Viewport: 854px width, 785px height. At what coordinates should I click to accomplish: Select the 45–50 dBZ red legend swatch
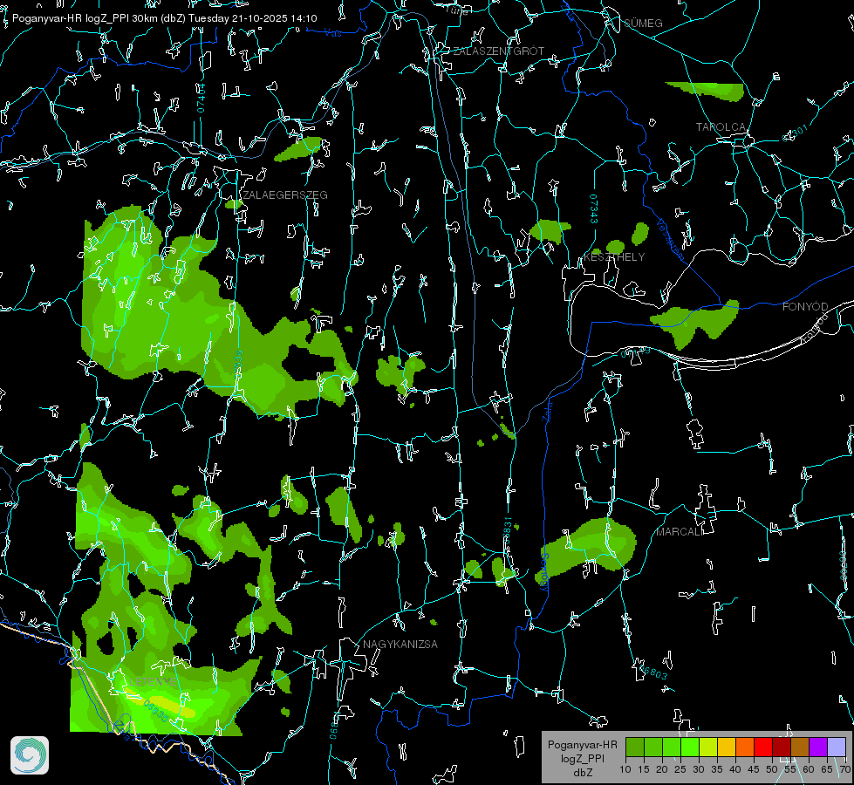click(x=763, y=747)
